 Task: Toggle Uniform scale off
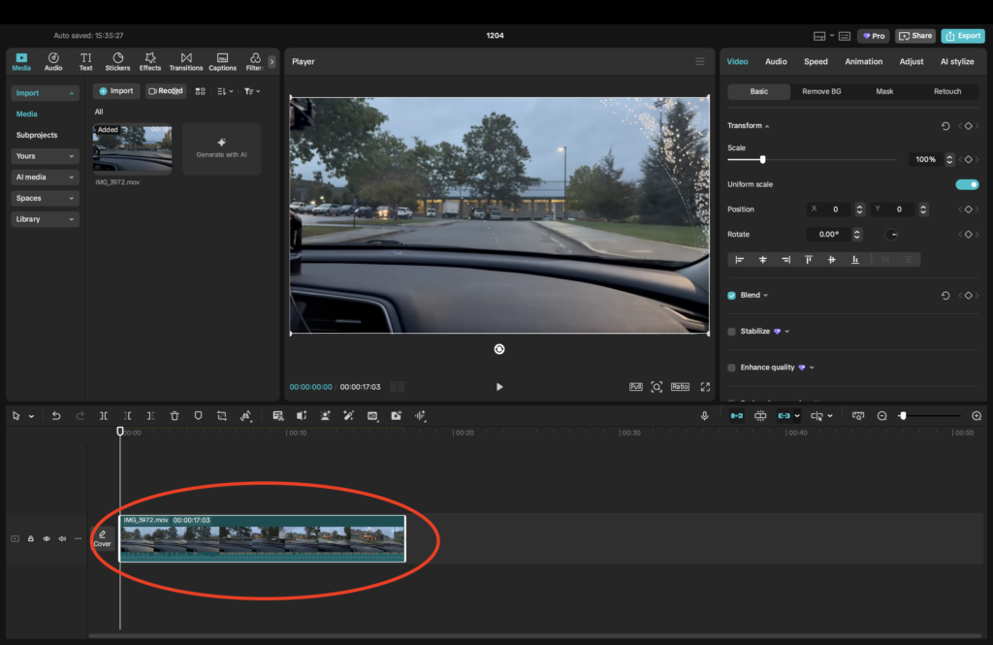point(967,183)
